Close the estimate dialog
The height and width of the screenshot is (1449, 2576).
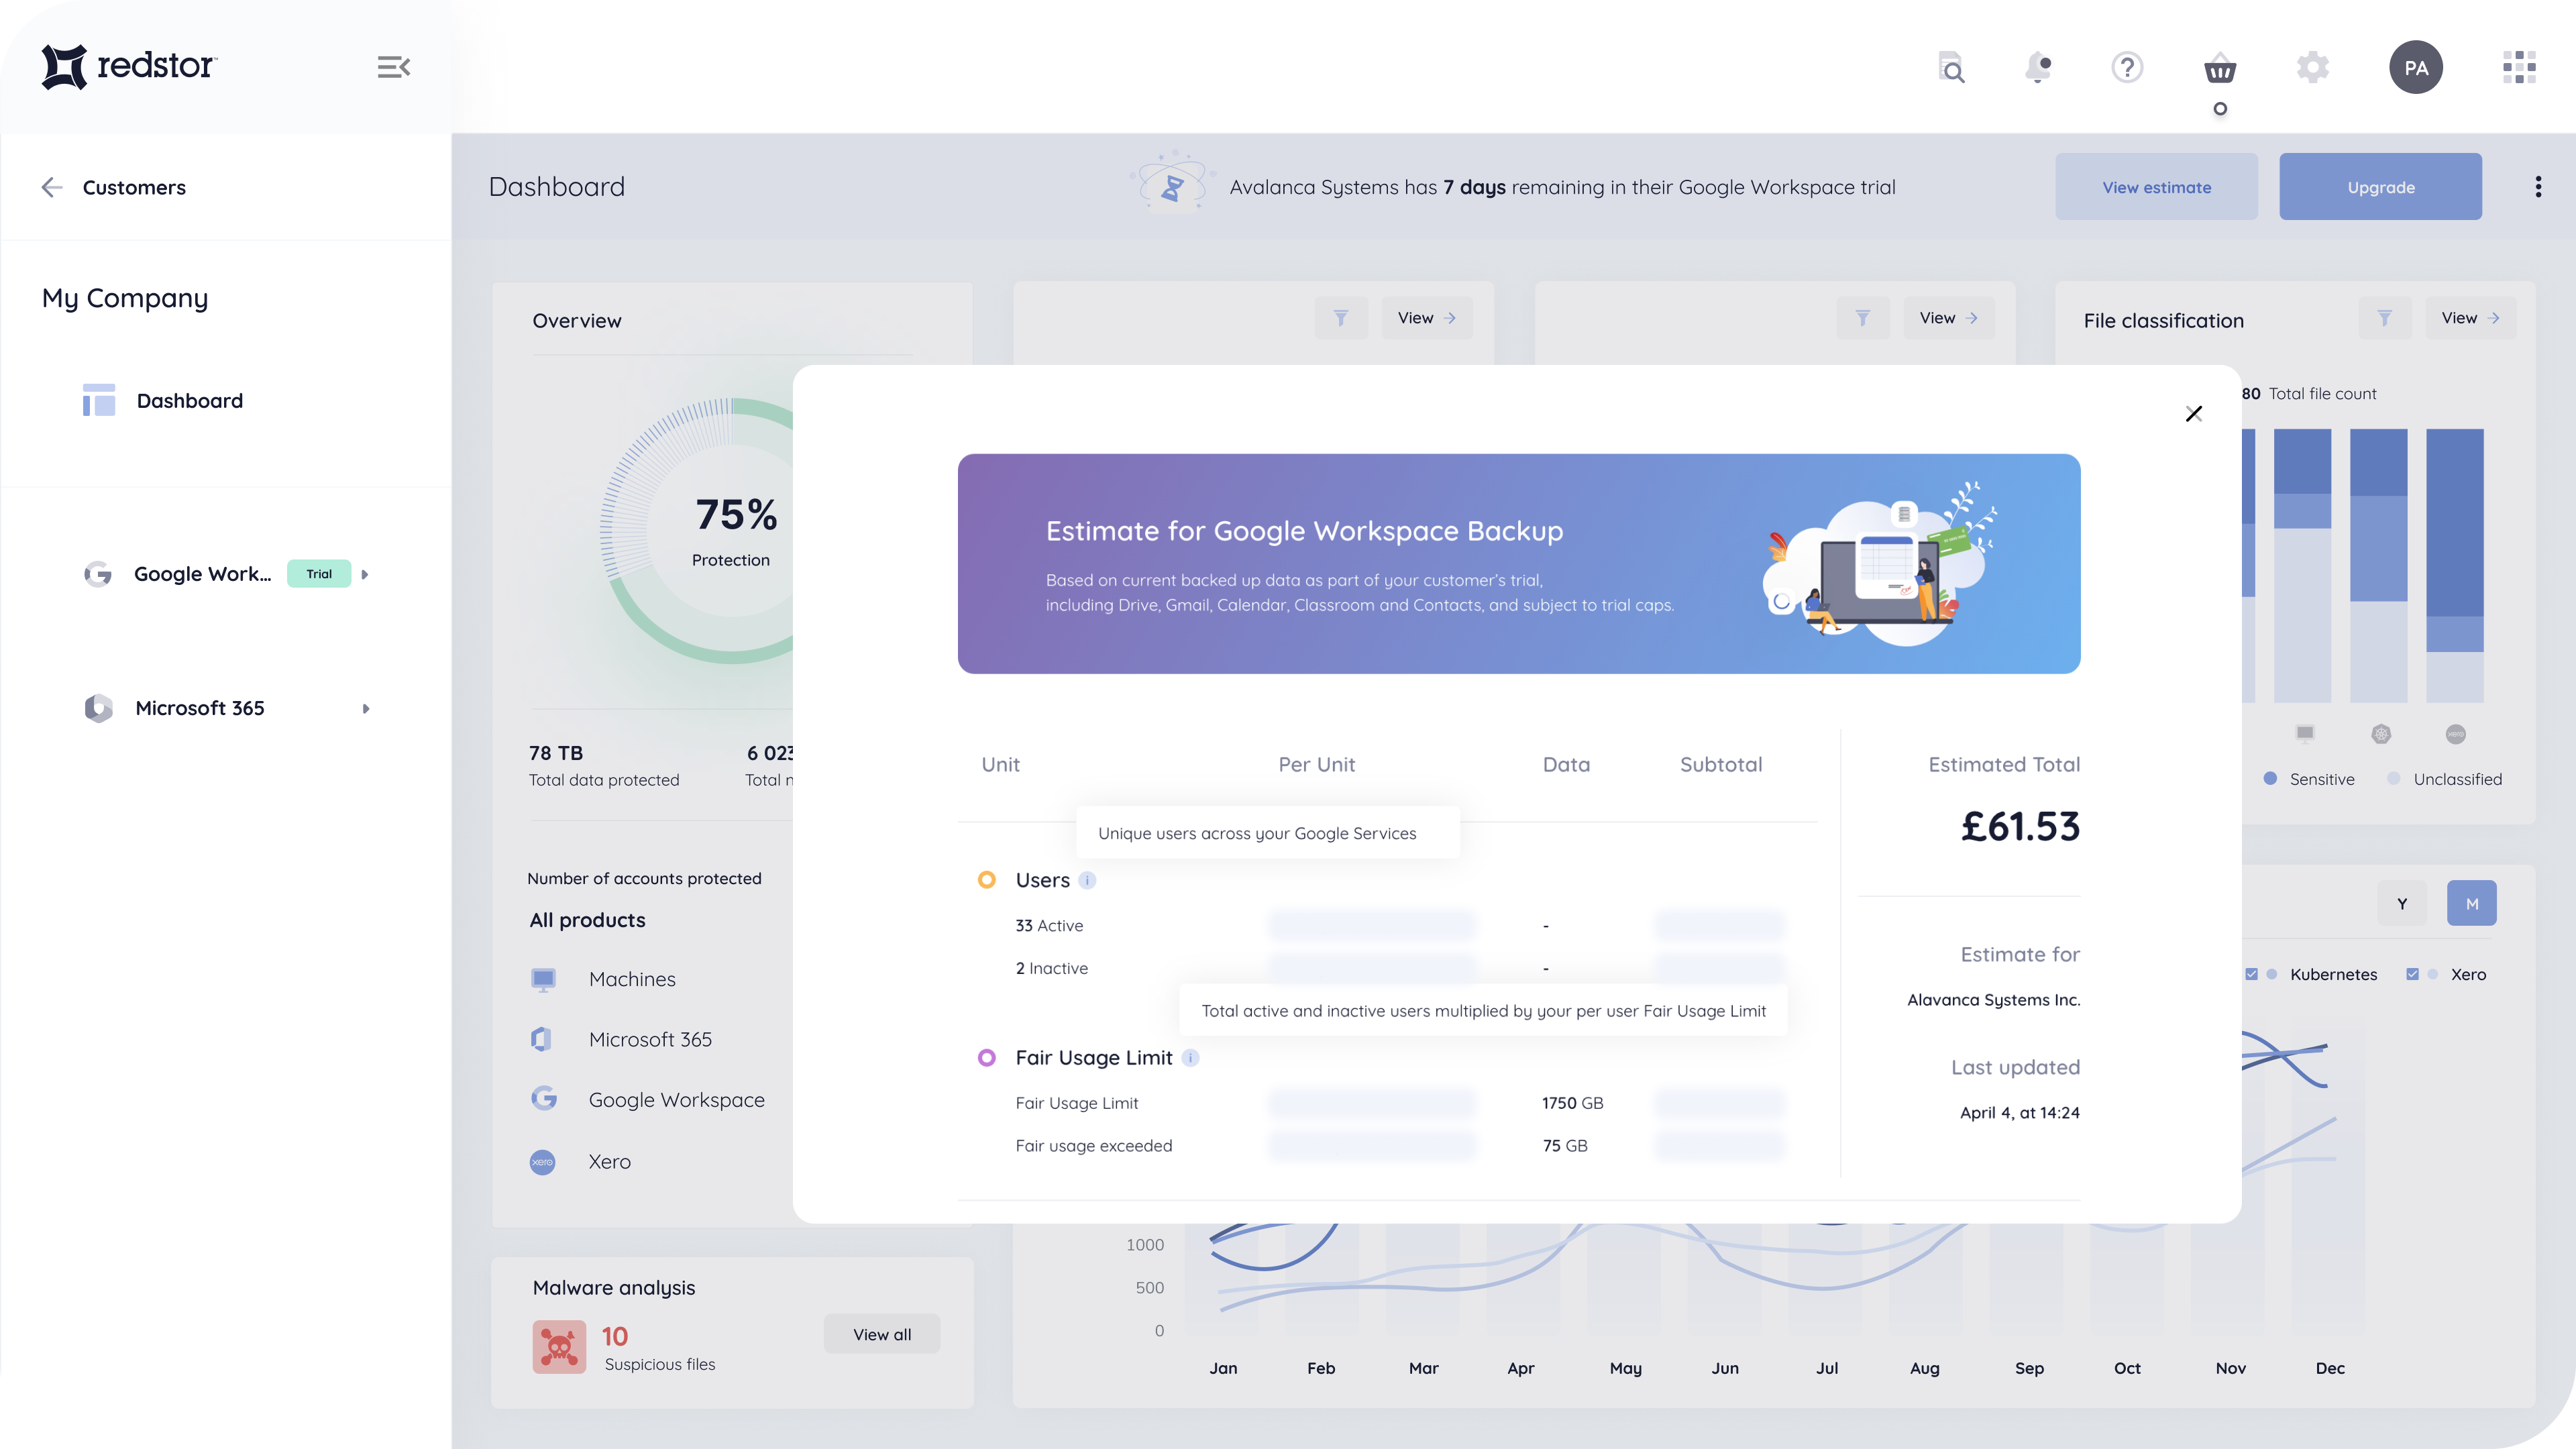click(2194, 414)
